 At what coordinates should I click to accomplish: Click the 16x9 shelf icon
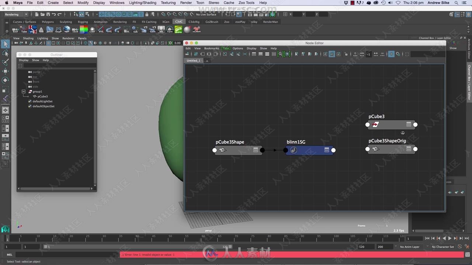75,30
